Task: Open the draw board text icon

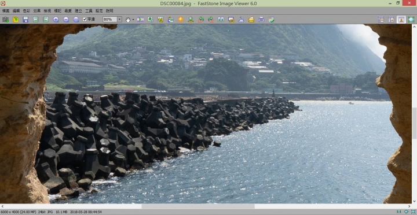Action: (x=170, y=20)
